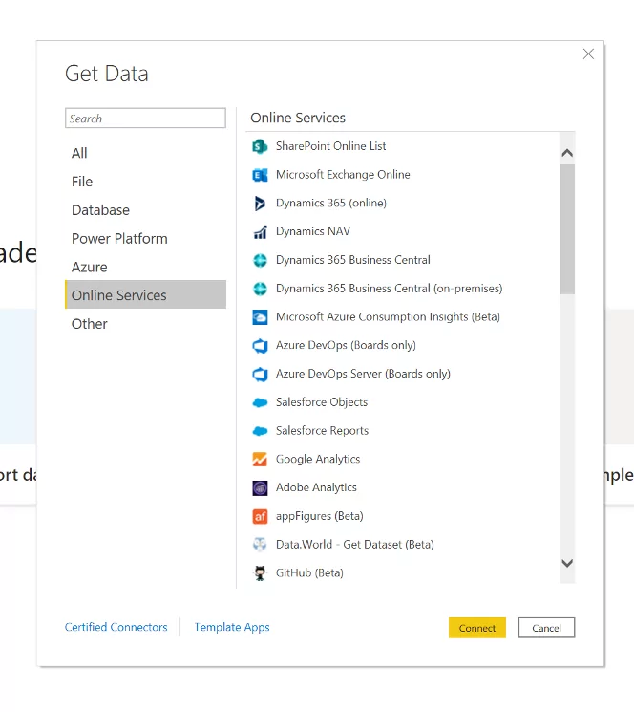Image resolution: width=634 pixels, height=712 pixels.
Task: Pick Microsoft Azure Consumption Insights (Beta) text
Action: [x=388, y=317]
